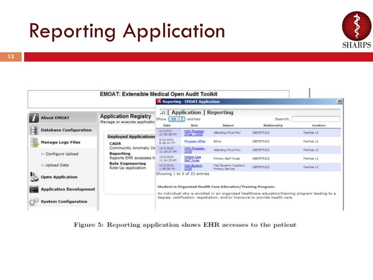Image resolution: width=373 pixels, height=280 pixels.
Task: Sort table by Relationship column header
Action: coord(273,125)
